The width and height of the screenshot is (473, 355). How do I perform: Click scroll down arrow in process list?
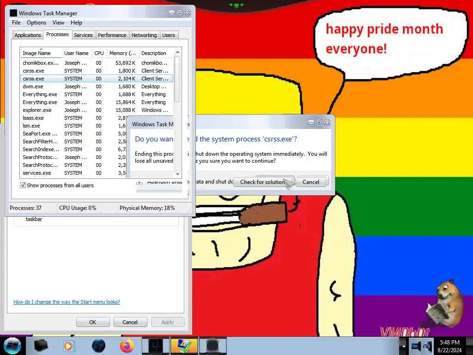point(177,174)
